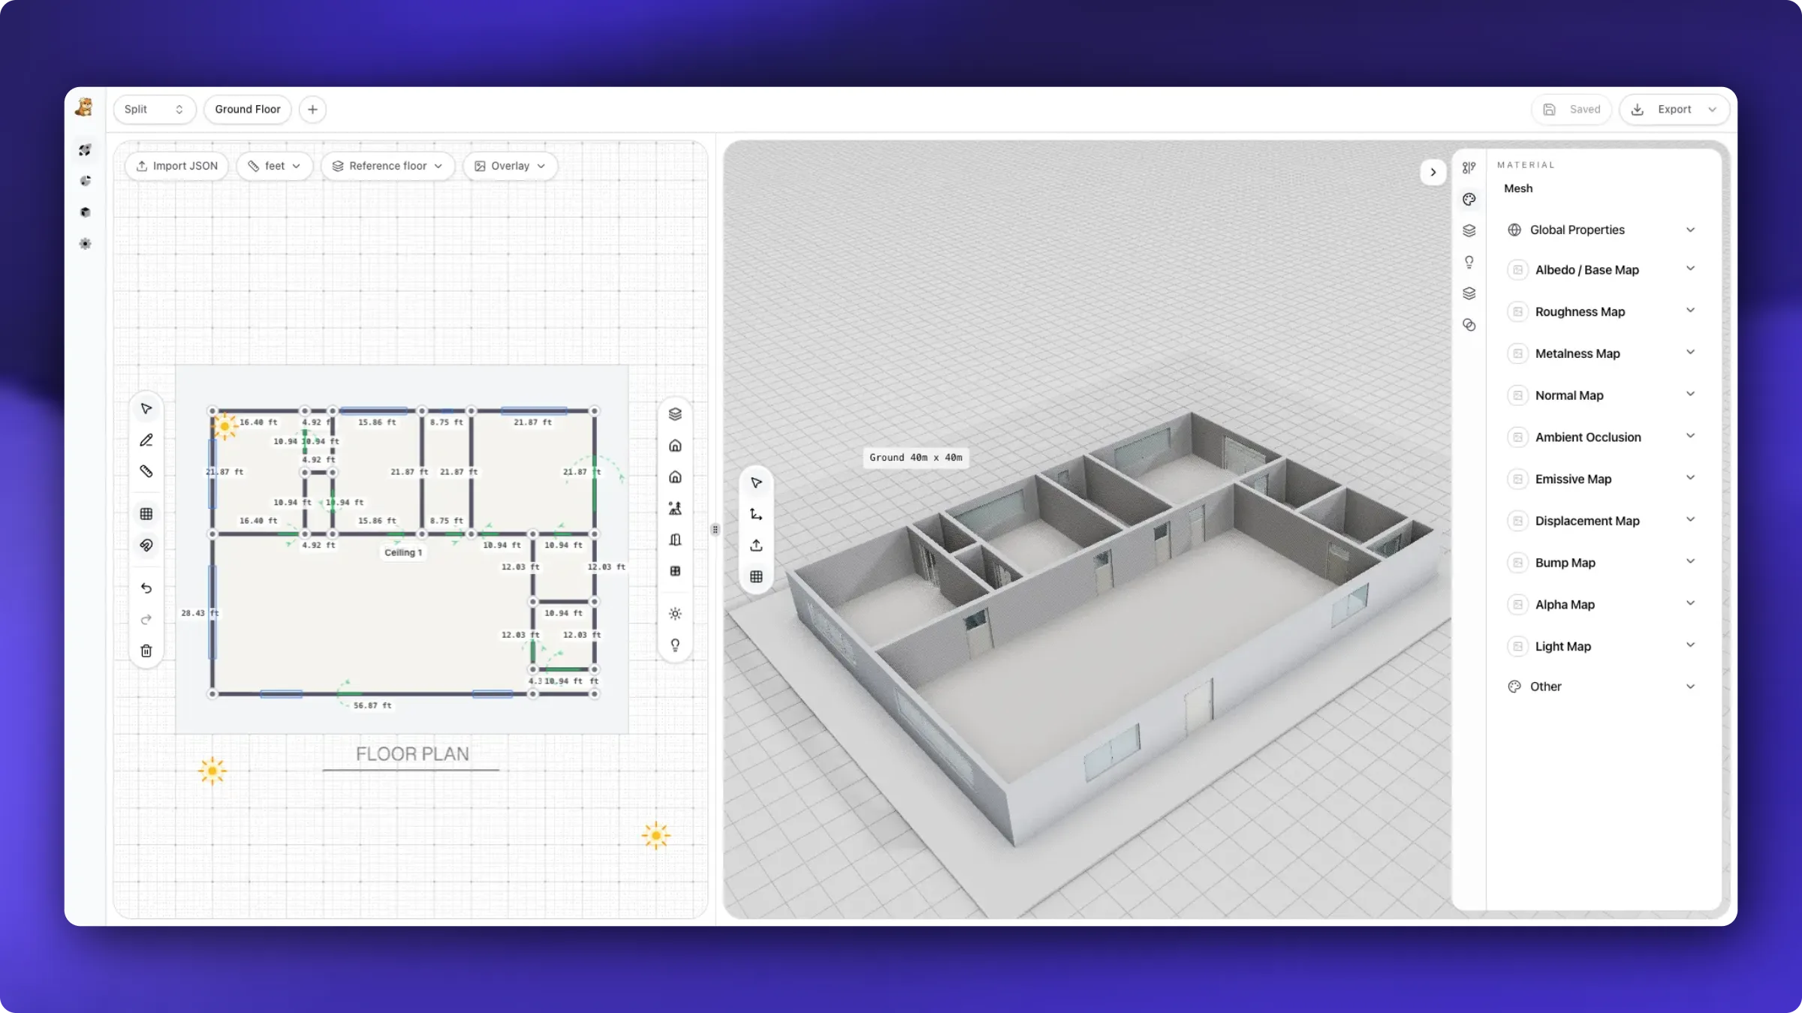Click the layers icon in 2D right toolbar
1802x1013 pixels.
pyautogui.click(x=675, y=414)
